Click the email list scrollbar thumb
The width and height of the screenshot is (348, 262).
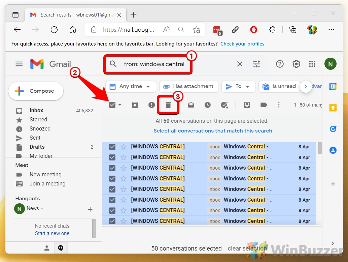[320, 148]
